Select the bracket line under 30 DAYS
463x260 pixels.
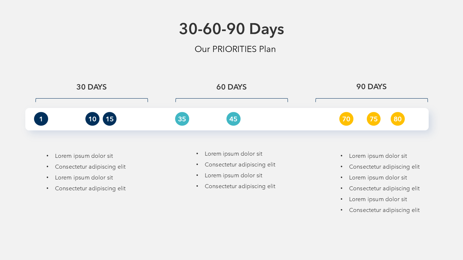[92, 99]
